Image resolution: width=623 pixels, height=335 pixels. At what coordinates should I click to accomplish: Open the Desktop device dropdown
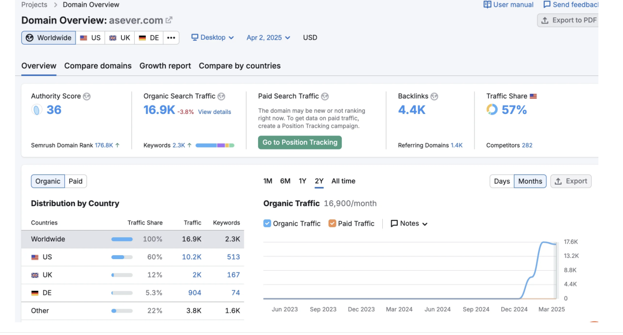click(212, 37)
